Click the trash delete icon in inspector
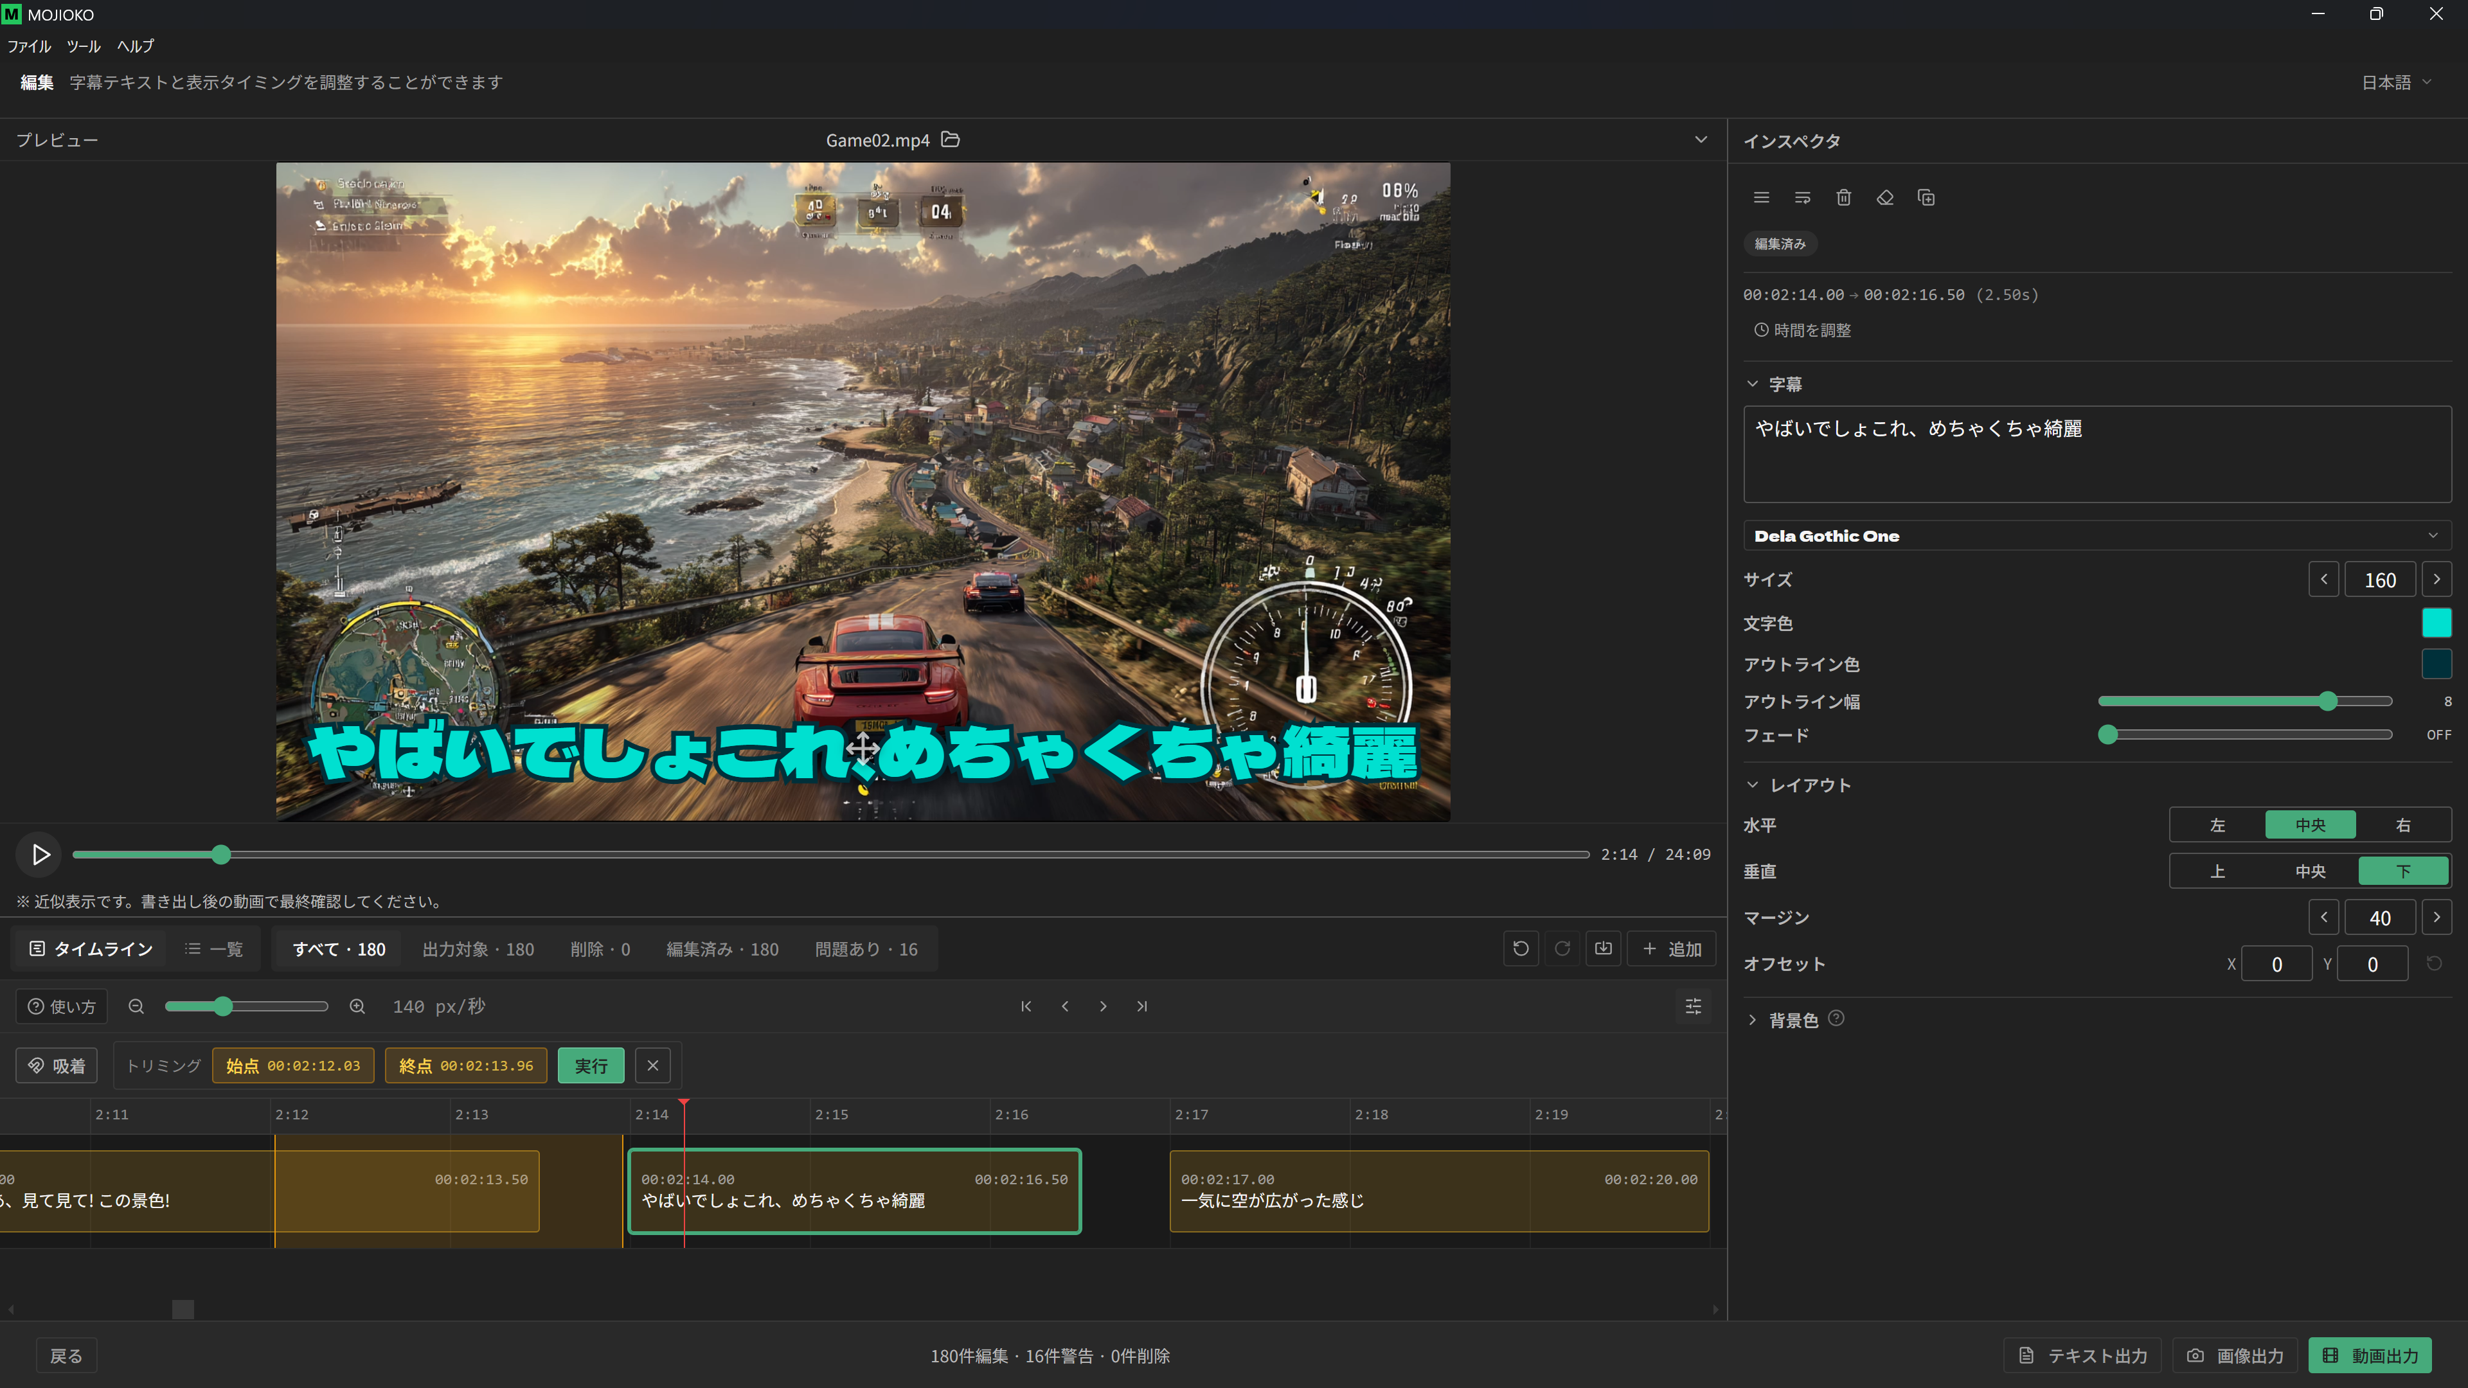 click(1843, 197)
